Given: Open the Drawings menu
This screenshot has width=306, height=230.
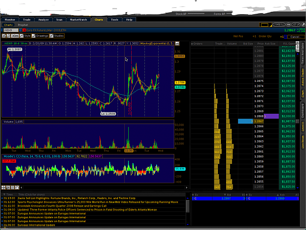Looking at the screenshot, I should click(40, 36).
